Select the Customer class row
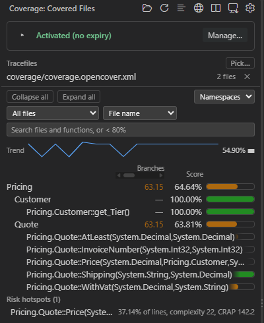 [131, 200]
